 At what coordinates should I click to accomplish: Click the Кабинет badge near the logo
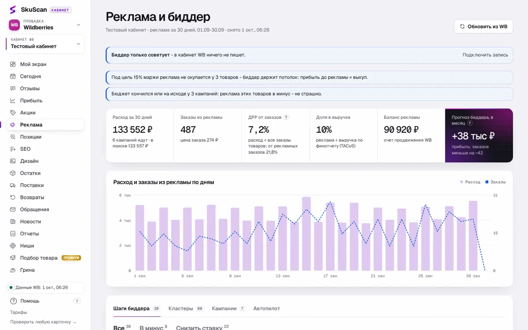(x=60, y=10)
